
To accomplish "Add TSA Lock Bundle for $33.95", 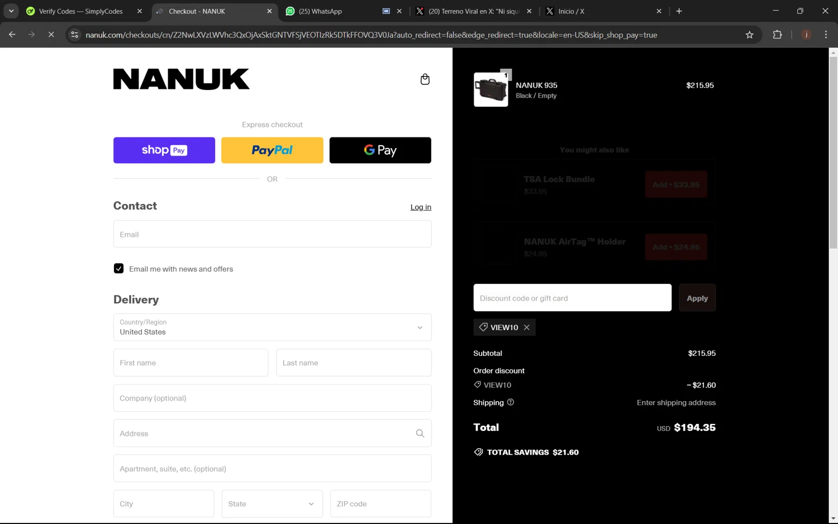I will tap(676, 184).
